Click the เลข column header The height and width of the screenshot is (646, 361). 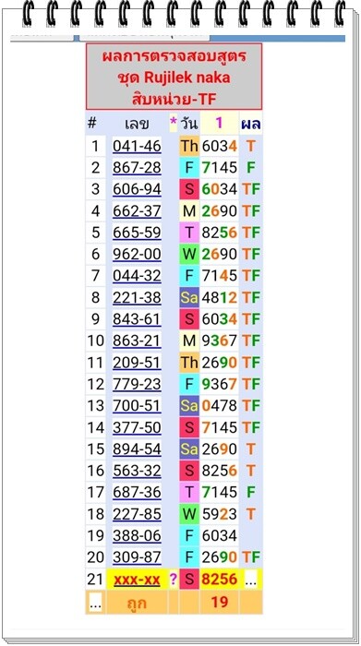tap(137, 124)
